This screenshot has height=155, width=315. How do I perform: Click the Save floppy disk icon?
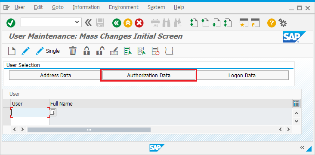pos(100,23)
